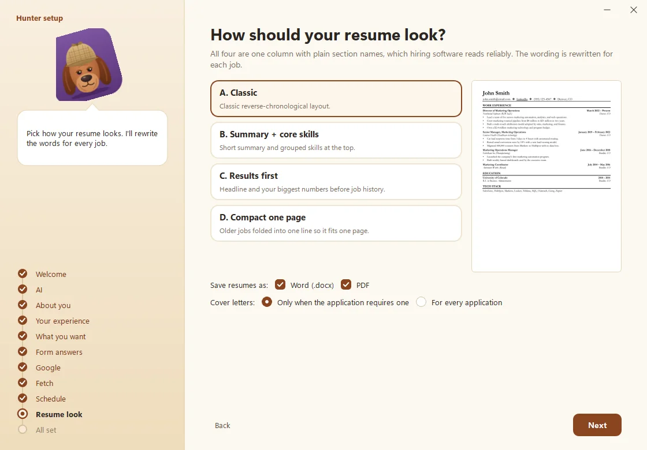Jump to the Welcome step
The width and height of the screenshot is (647, 450).
coord(51,274)
